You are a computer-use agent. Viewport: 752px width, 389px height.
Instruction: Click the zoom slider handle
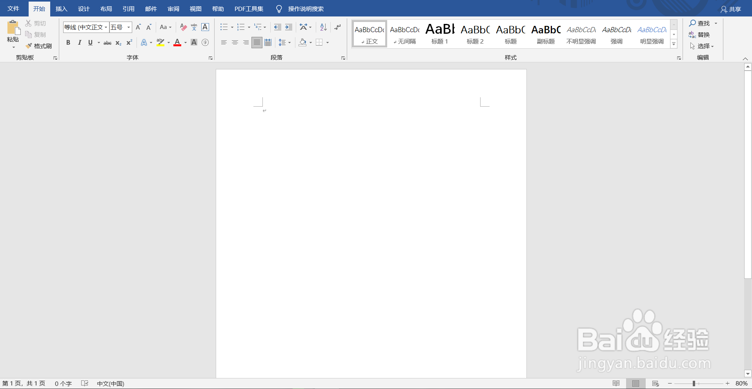click(x=694, y=384)
